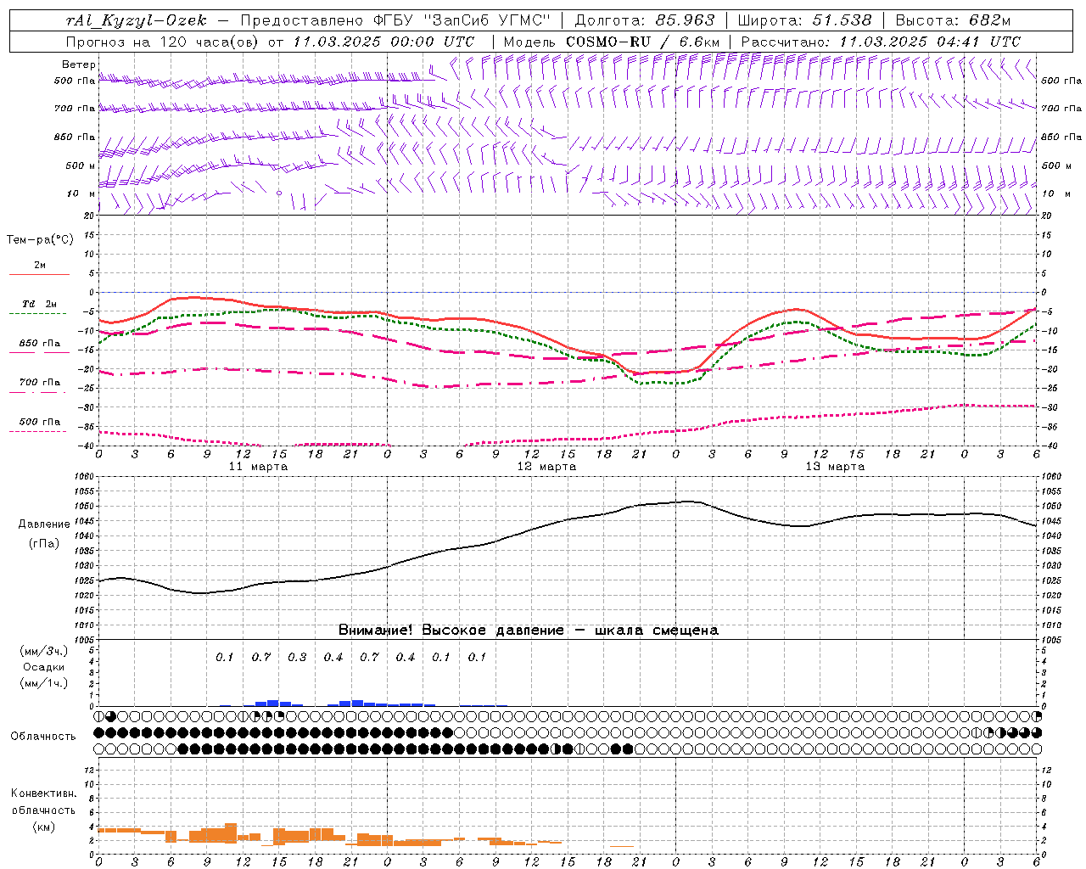
Task: Click the station title rAl_Kyzyl-Ozek
Action: coord(137,20)
